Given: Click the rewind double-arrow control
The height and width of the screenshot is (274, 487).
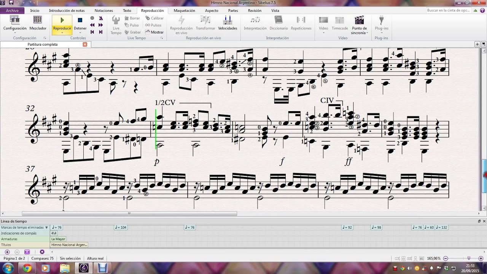Looking at the screenshot, I should pyautogui.click(x=92, y=25).
